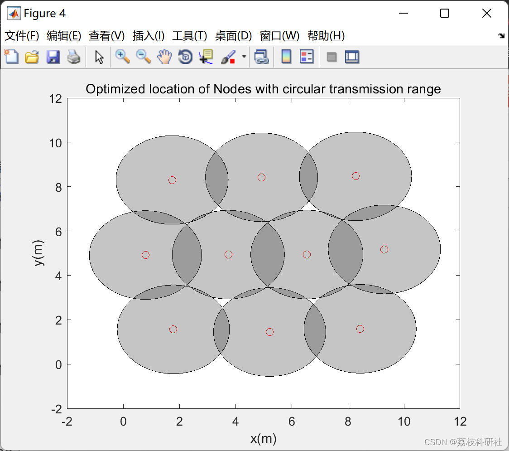
Task: Open the 窗口(W) menu
Action: click(x=279, y=36)
